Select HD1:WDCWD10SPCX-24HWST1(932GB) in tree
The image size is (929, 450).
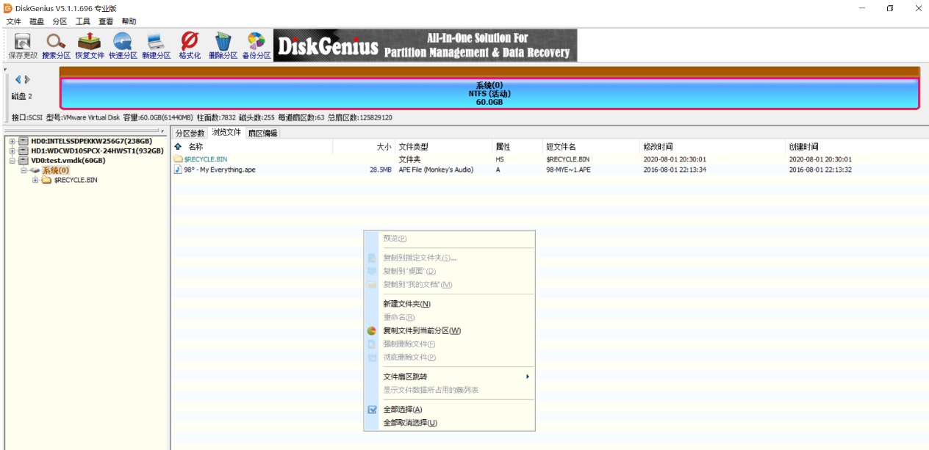point(97,150)
